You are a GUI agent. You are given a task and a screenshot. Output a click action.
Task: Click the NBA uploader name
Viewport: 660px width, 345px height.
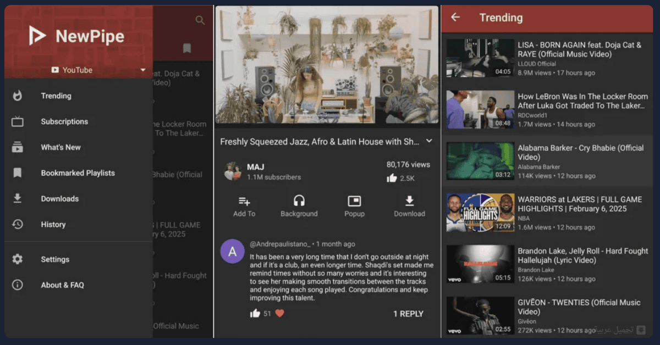[524, 218]
